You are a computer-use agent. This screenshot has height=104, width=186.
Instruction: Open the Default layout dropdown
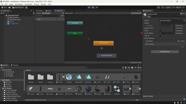coord(180,8)
